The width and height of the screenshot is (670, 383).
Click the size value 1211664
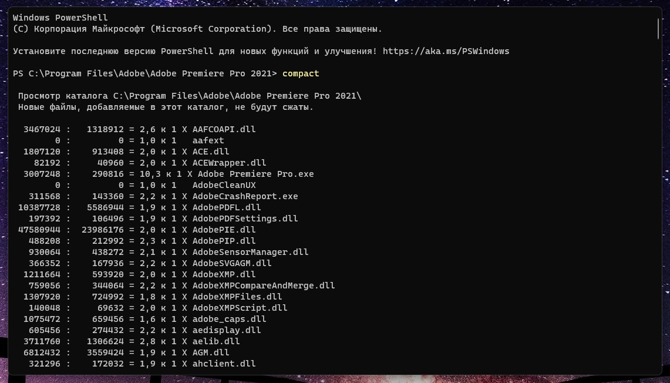tap(42, 274)
